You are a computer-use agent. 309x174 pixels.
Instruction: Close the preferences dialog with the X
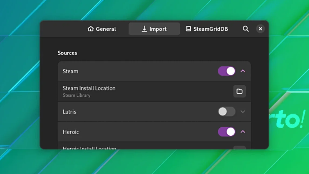[x=260, y=29]
